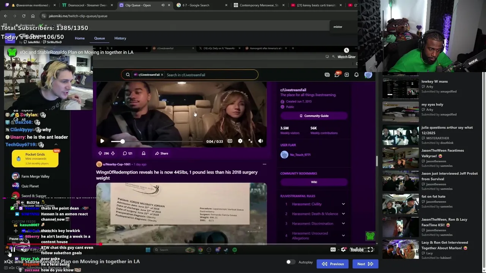Open the Wiki community bookmark
This screenshot has height=273, width=486.
tap(314, 182)
